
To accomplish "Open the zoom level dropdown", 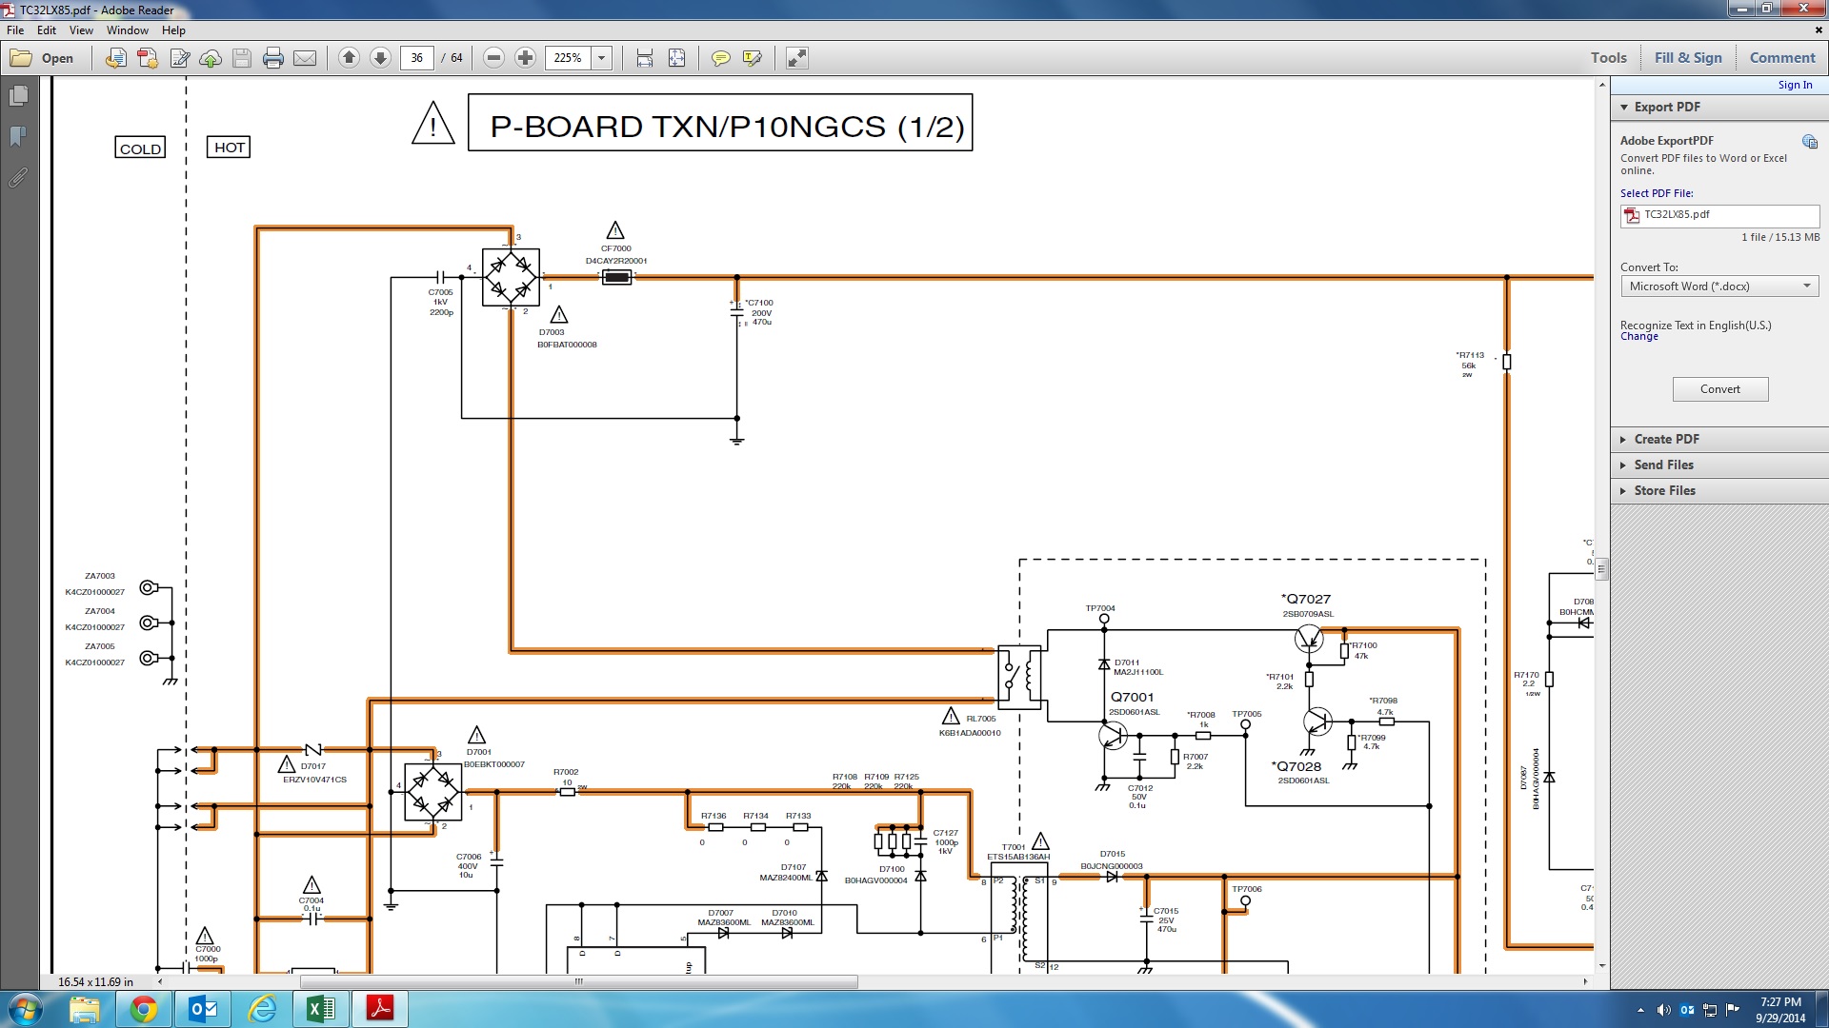I will pyautogui.click(x=602, y=58).
